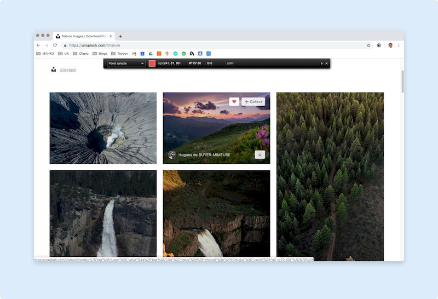Viewport: 438px width, 299px height.
Task: Click the red color swatch
Action: point(152,64)
